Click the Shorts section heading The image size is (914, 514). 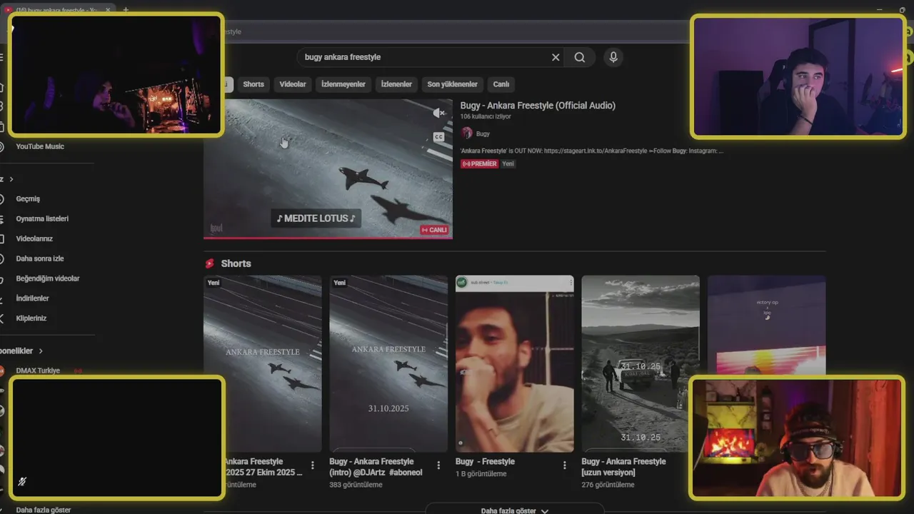[236, 263]
